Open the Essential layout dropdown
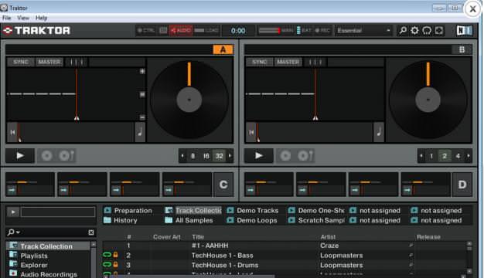This screenshot has width=484, height=278. 363,31
